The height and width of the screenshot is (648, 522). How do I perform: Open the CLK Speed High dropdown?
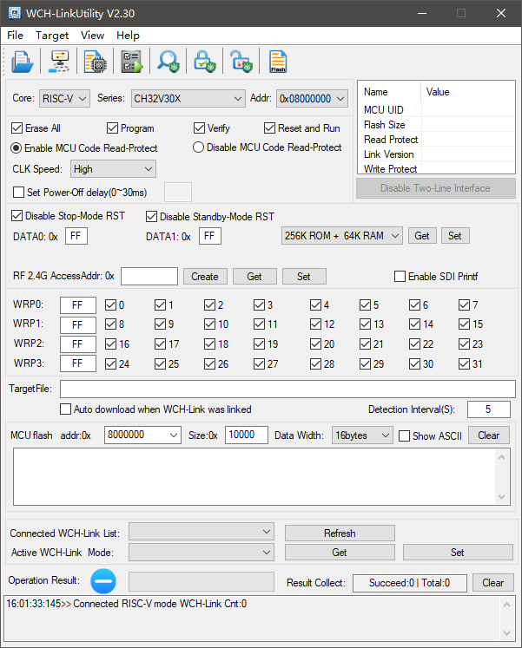pos(113,169)
